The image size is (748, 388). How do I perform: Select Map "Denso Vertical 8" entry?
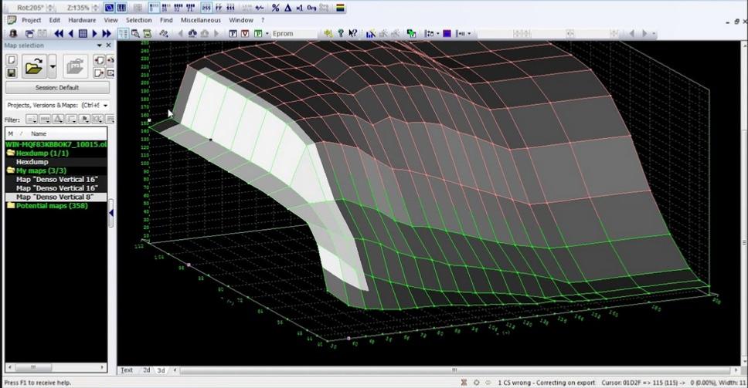coord(56,197)
